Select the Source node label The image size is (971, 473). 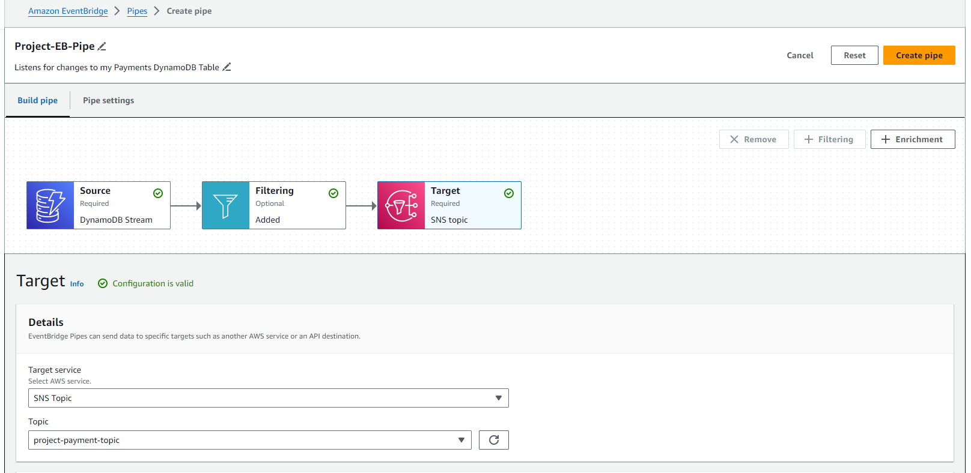95,191
